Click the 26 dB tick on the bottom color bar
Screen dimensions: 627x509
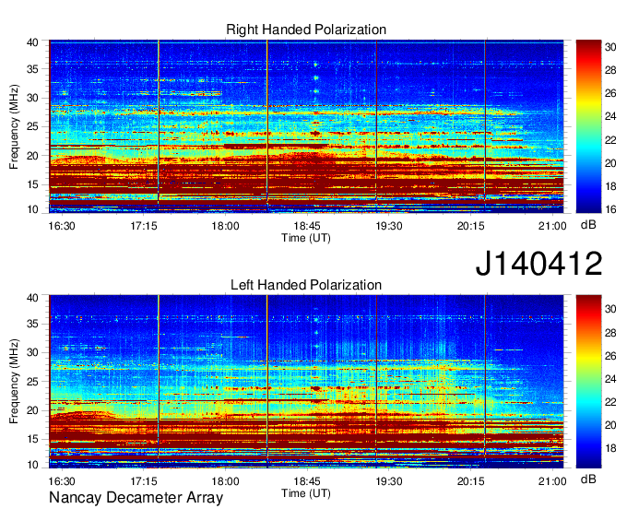[610, 356]
